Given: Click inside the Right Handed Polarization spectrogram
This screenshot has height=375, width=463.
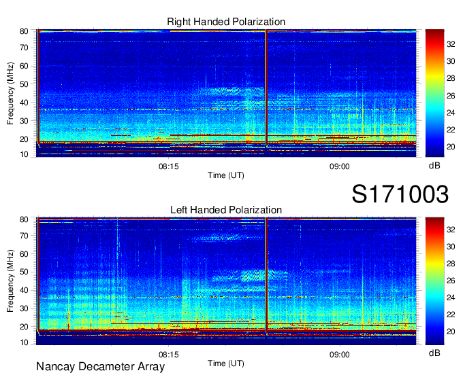Looking at the screenshot, I should 226,93.
